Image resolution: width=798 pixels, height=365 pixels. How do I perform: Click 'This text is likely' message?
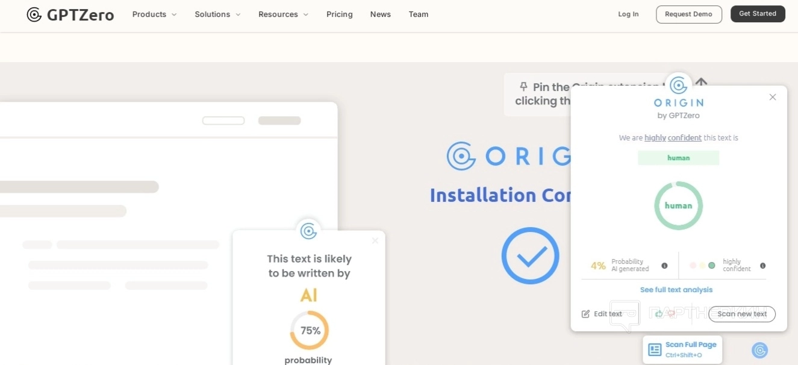tap(310, 258)
